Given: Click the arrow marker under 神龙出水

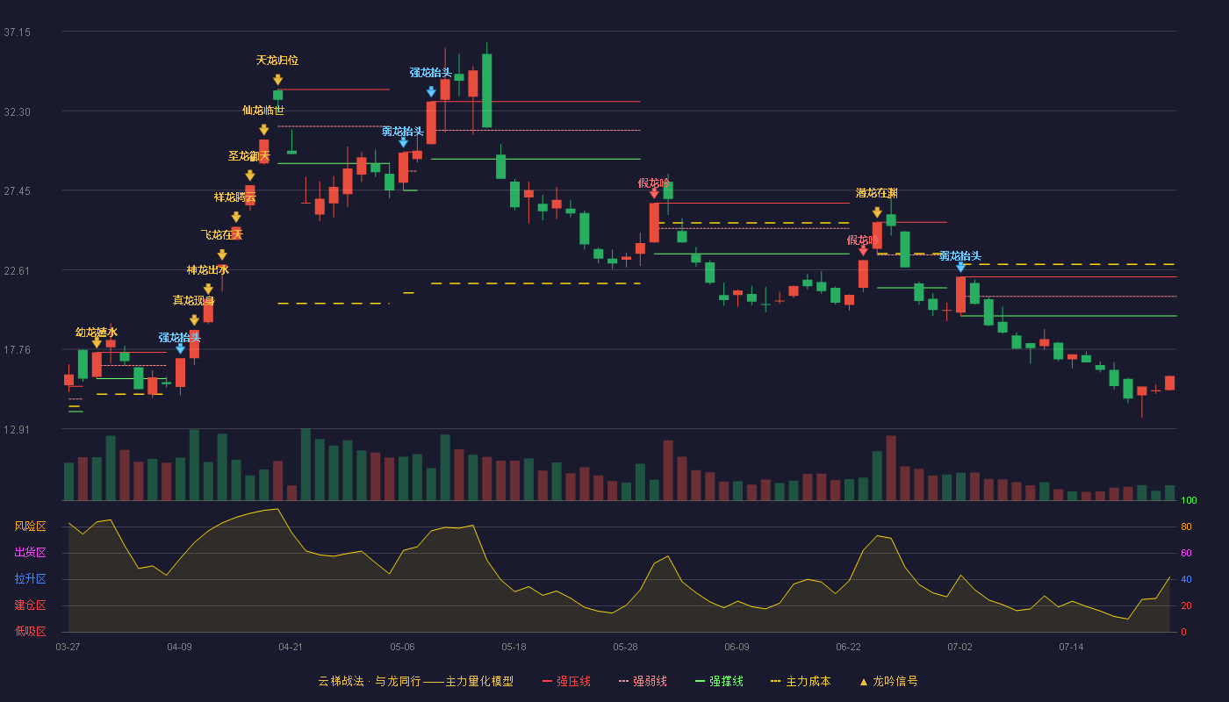Looking at the screenshot, I should 208,289.
